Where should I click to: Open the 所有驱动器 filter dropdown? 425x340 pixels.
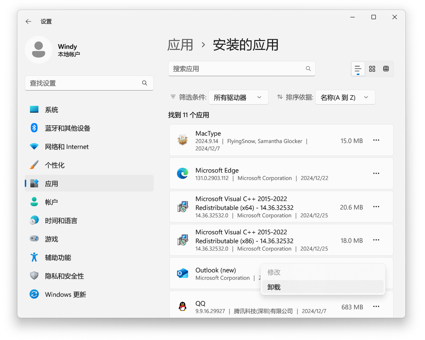[238, 97]
